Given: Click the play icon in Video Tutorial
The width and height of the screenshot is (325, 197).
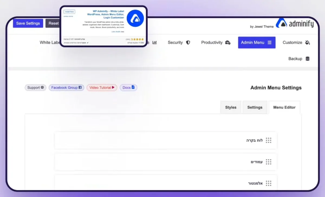Looking at the screenshot, I should click(113, 87).
